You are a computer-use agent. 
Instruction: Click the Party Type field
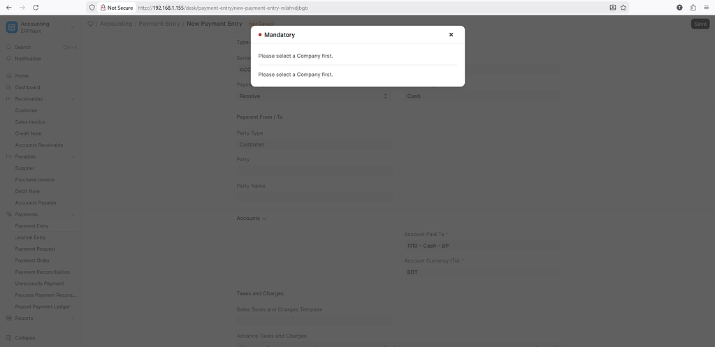coord(315,145)
